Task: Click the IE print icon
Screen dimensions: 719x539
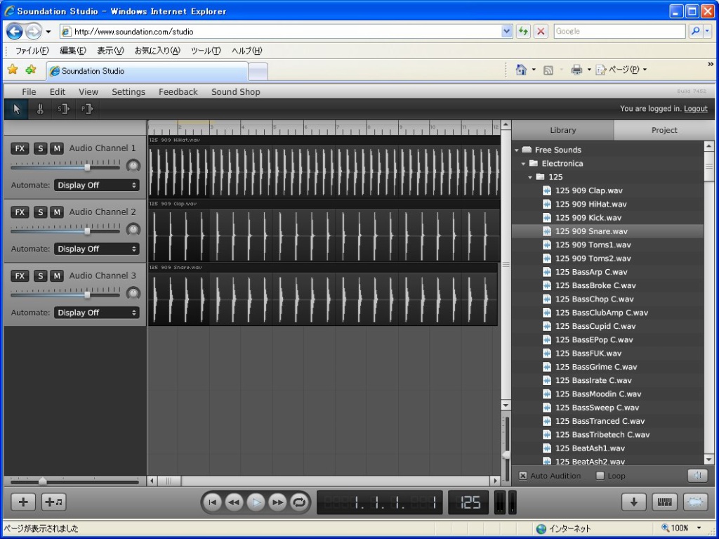Action: point(576,70)
